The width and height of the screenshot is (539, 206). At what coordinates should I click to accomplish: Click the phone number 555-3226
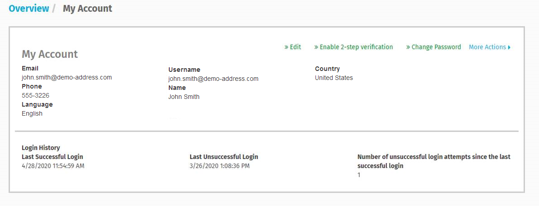pyautogui.click(x=35, y=95)
